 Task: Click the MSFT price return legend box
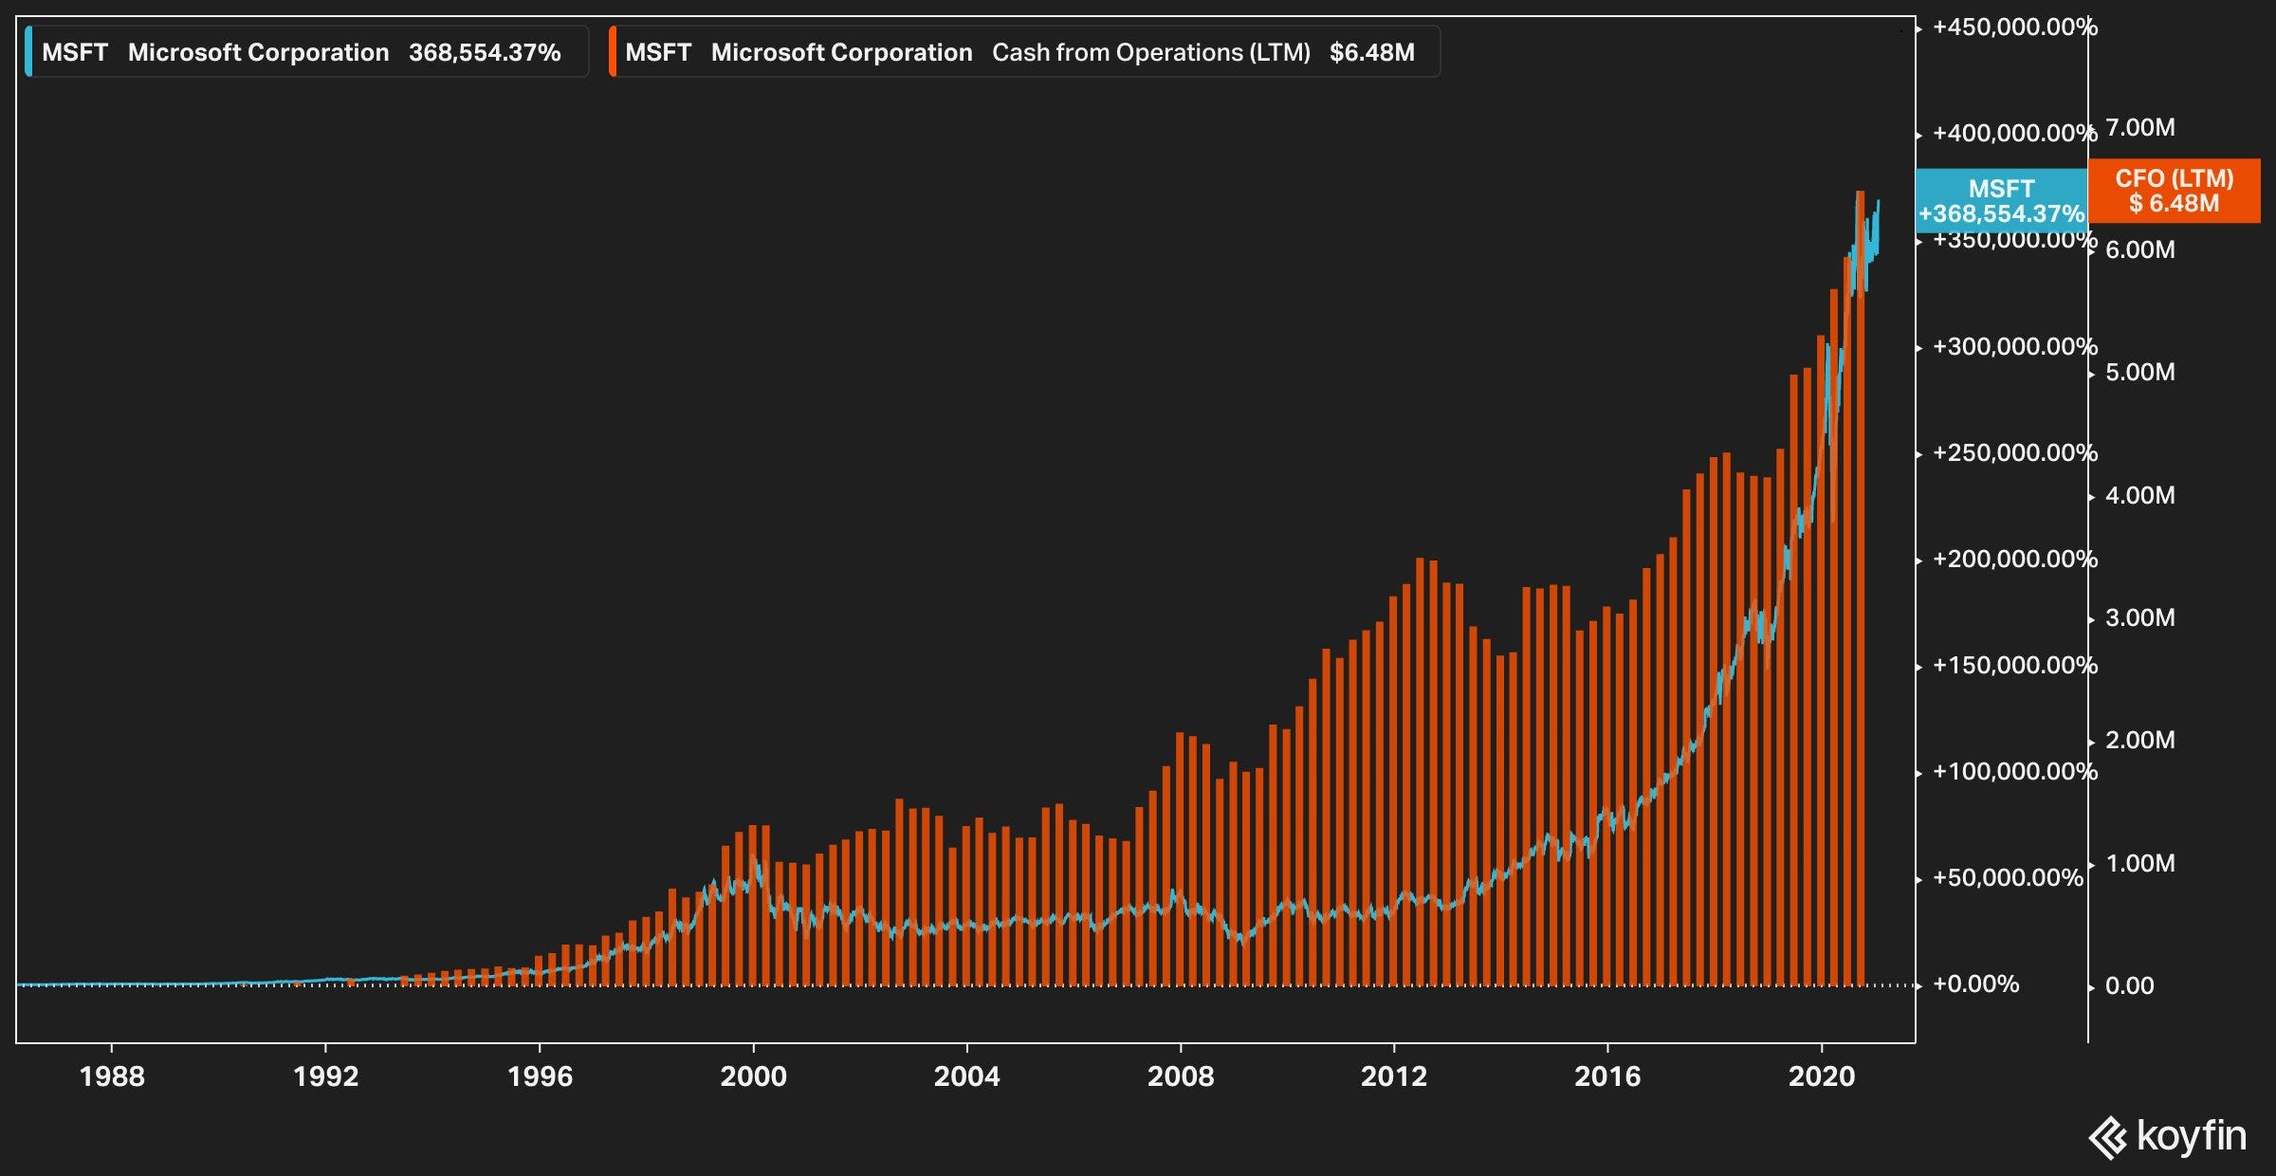(x=306, y=51)
